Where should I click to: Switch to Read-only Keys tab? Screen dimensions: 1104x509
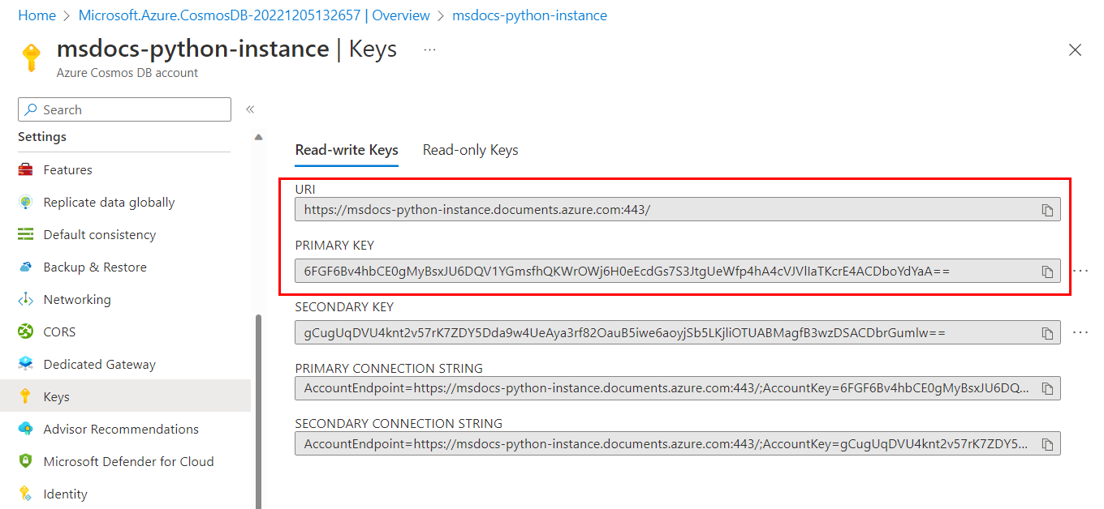click(470, 150)
